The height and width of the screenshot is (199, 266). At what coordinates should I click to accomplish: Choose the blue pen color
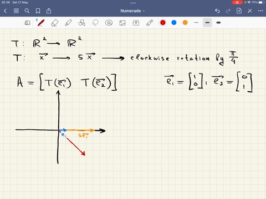pyautogui.click(x=174, y=23)
